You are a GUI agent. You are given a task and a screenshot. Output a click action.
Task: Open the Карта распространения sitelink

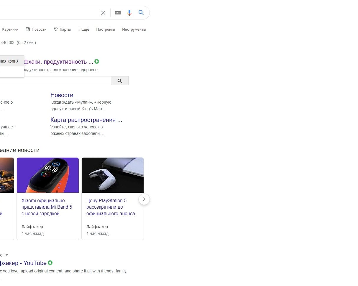(x=86, y=120)
